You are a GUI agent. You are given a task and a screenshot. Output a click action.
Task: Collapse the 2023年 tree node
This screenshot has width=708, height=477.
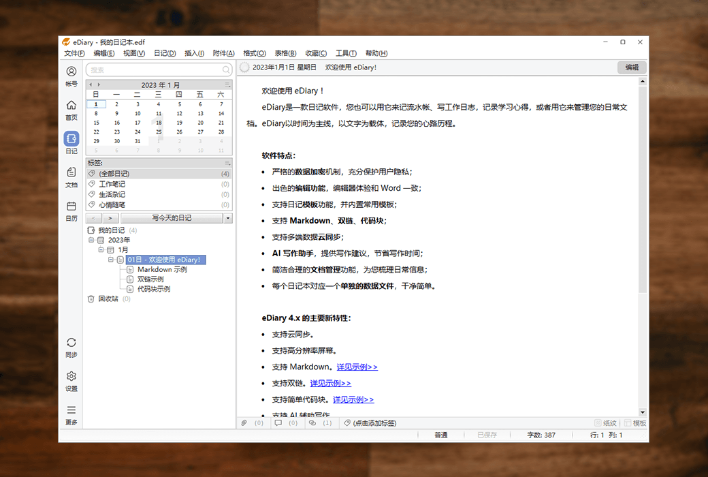pyautogui.click(x=91, y=240)
